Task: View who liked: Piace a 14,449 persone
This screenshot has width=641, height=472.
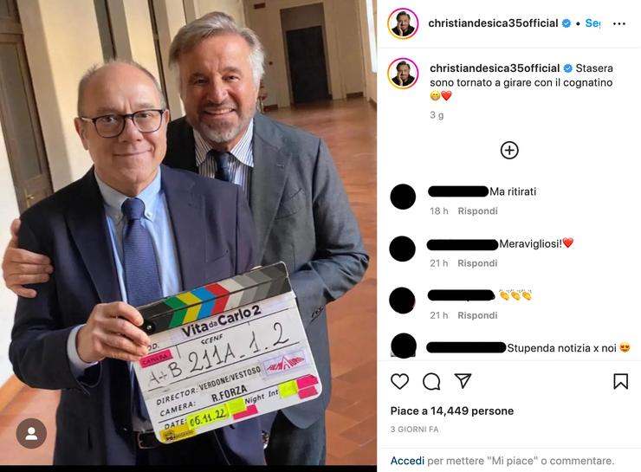Action: click(x=452, y=411)
